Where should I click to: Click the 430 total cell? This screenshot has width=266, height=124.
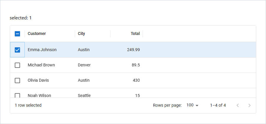[127, 80]
